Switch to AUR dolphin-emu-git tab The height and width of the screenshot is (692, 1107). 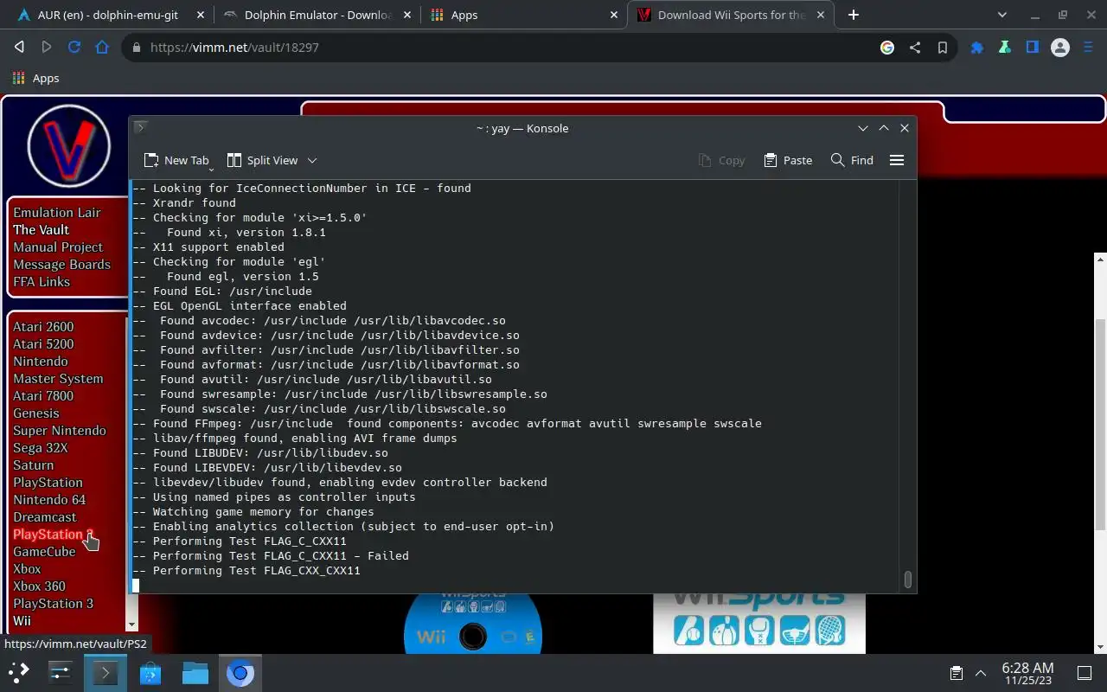tap(108, 15)
